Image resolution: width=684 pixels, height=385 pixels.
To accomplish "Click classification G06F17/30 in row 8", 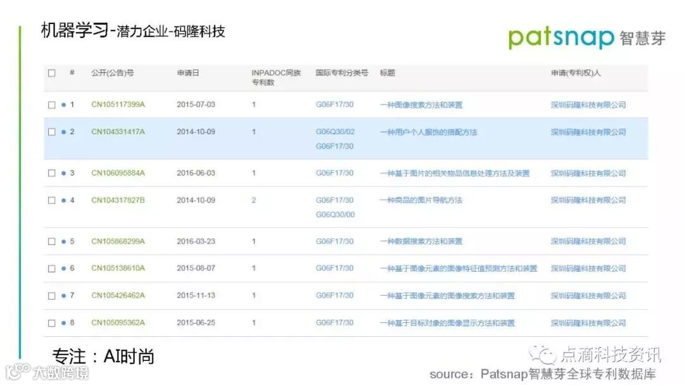I will coord(334,323).
